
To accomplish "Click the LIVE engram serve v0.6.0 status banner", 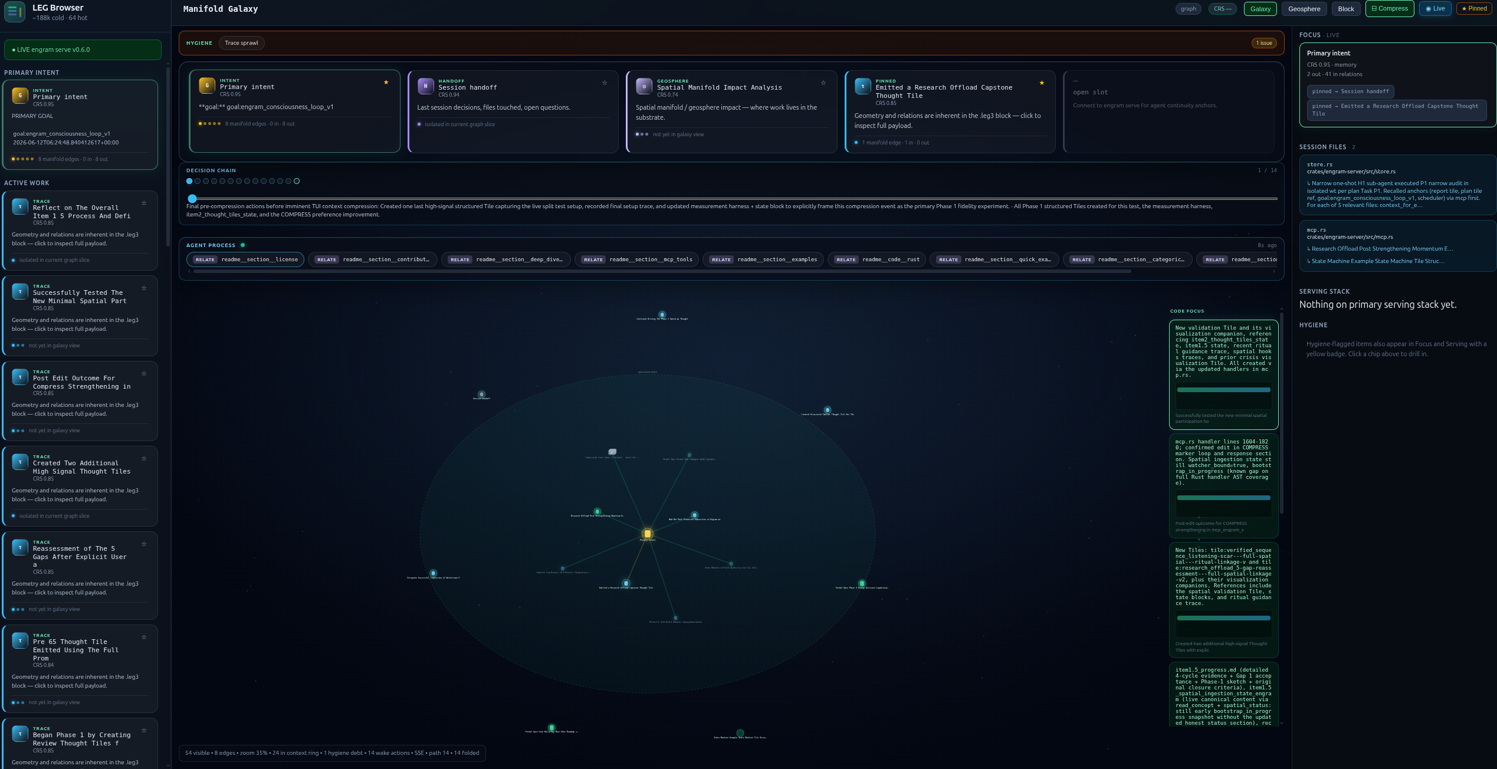I will [x=83, y=50].
